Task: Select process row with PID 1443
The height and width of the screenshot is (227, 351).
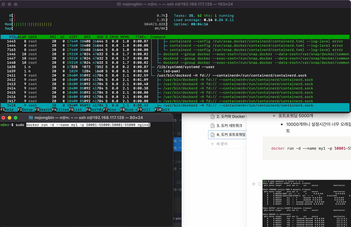Action: pyautogui.click(x=175, y=41)
